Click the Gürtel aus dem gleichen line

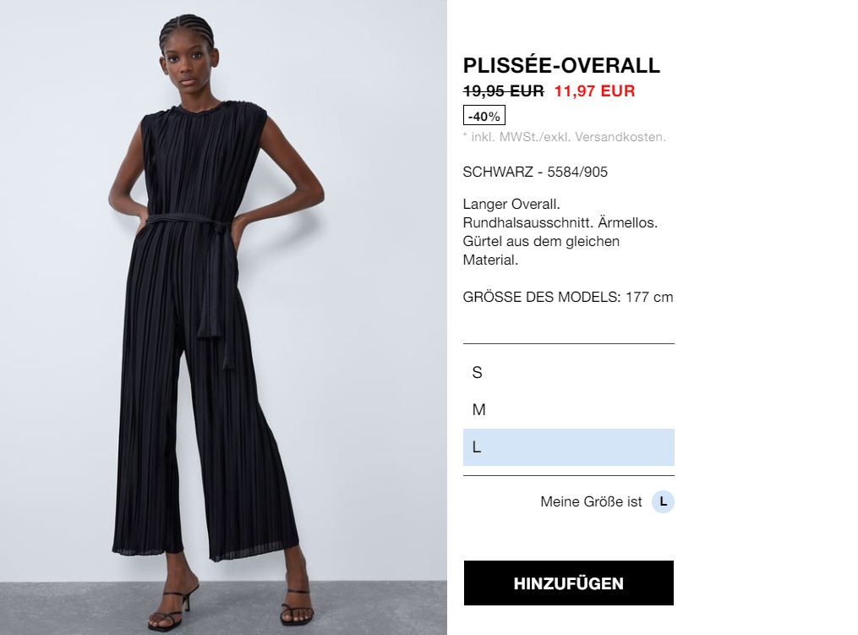pyautogui.click(x=541, y=242)
